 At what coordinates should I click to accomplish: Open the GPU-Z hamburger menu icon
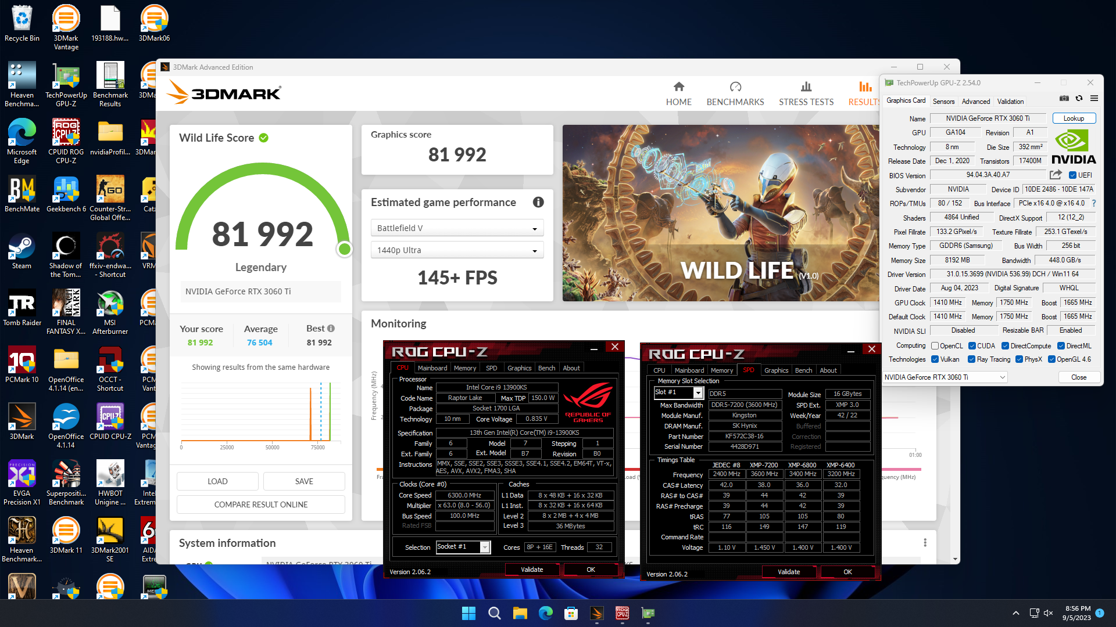[1094, 98]
